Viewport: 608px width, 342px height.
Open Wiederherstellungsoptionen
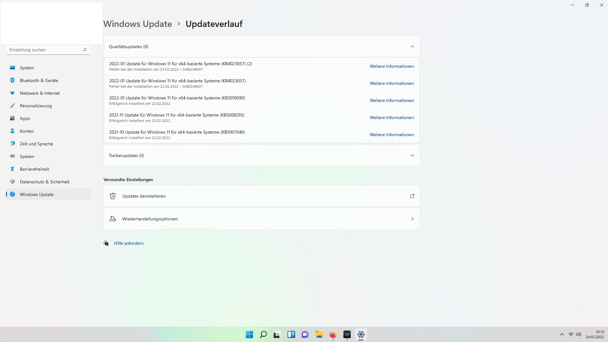point(262,218)
